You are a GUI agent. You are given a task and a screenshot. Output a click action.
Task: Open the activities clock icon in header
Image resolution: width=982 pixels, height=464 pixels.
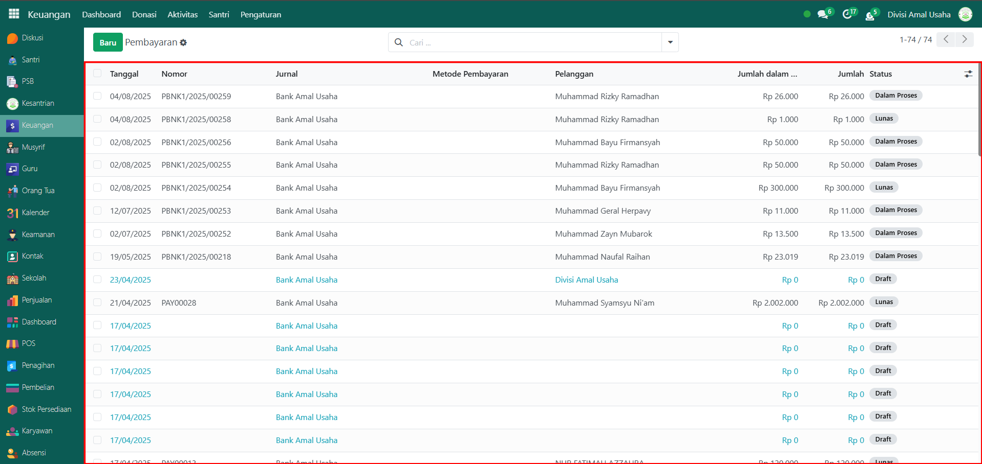coord(847,14)
